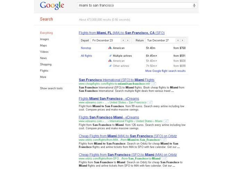This screenshot has height=171, width=233.
Task: Click the Nonstop flights link
Action: tap(86, 48)
